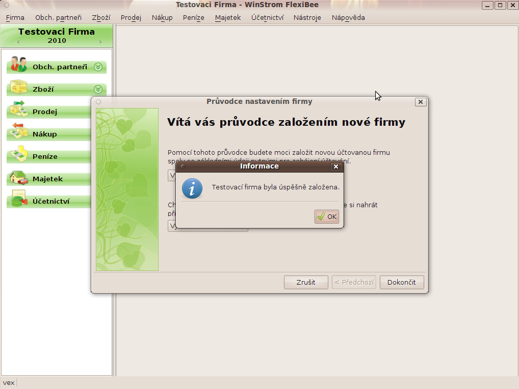The image size is (519, 389).
Task: Select the Peníze sidebar label
Action: coord(45,156)
